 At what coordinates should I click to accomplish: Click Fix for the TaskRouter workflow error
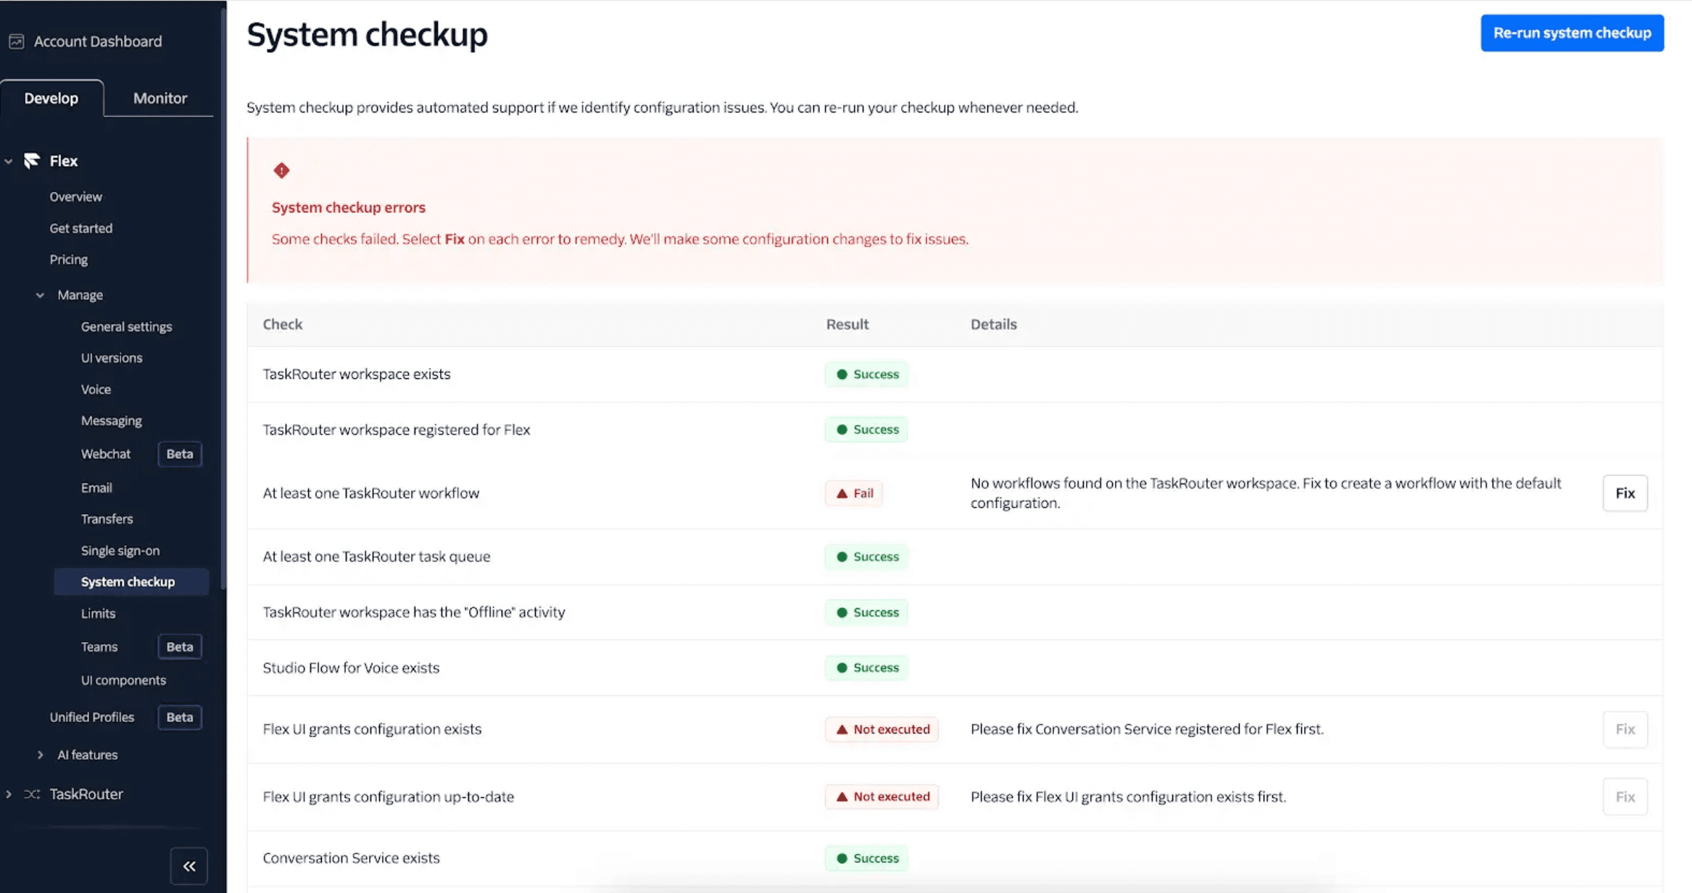[1624, 493]
